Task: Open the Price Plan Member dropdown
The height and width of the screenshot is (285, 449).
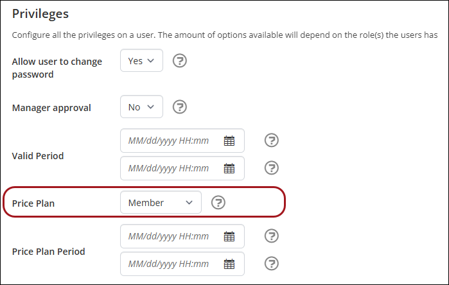Action: pos(161,202)
